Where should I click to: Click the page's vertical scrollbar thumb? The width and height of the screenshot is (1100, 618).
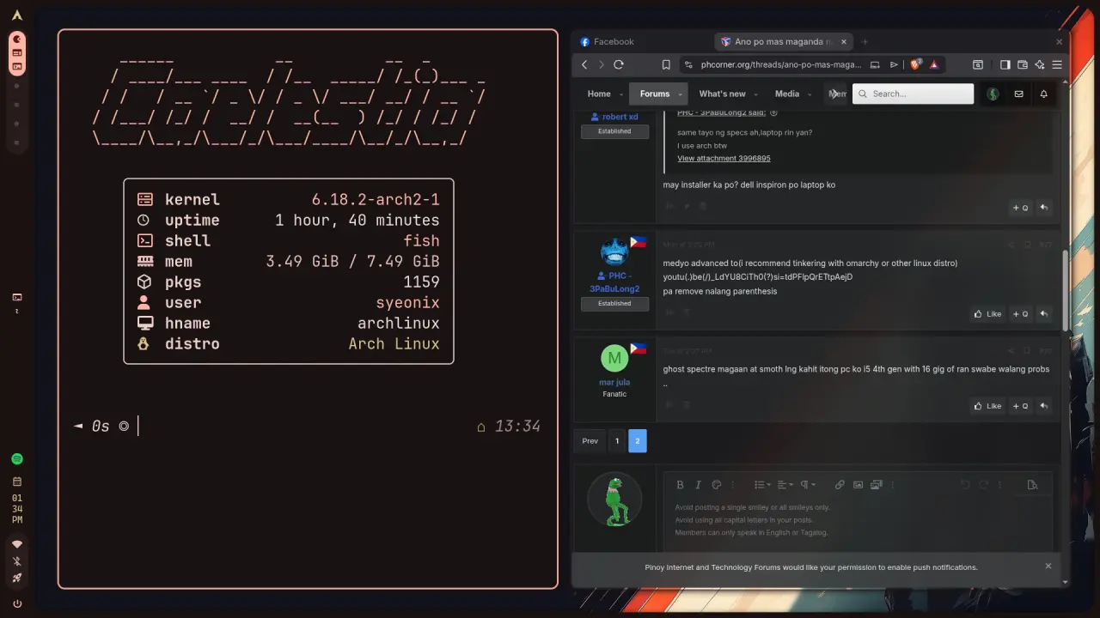pos(1066,290)
